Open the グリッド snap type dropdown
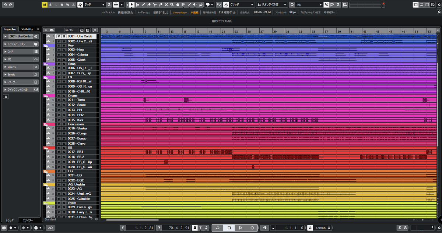 242,5
